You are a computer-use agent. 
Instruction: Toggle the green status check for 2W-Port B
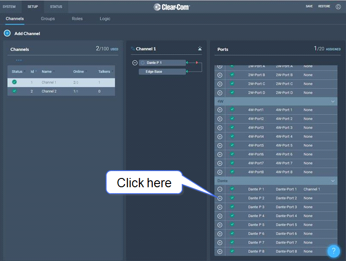[233, 75]
